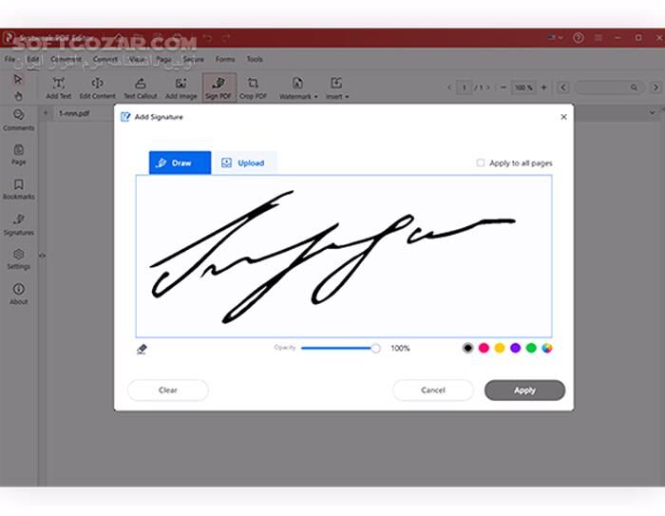Select the eraser tool below the canvas
This screenshot has height=516, width=665.
point(142,349)
